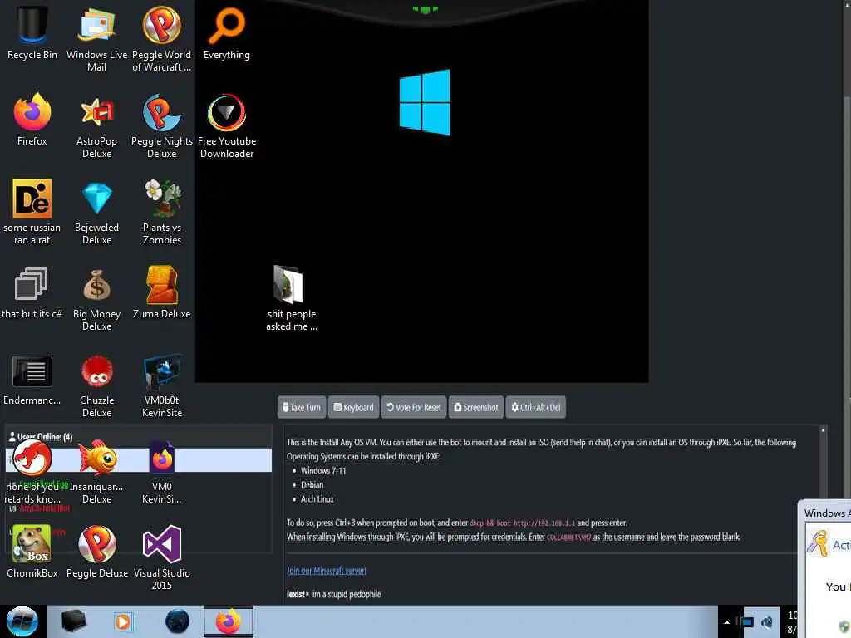This screenshot has width=851, height=638.
Task: Take a VM Screenshot
Action: (476, 407)
